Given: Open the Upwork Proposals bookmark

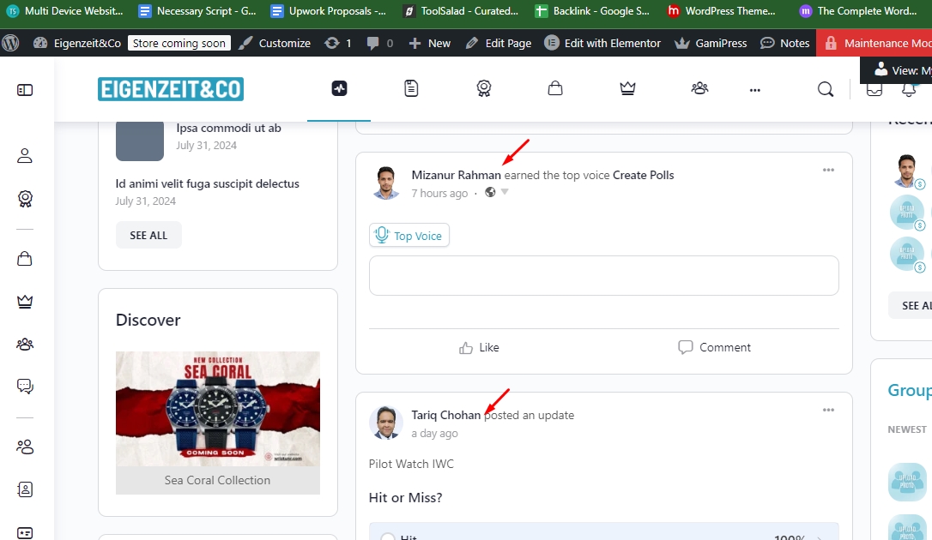Looking at the screenshot, I should (x=328, y=10).
